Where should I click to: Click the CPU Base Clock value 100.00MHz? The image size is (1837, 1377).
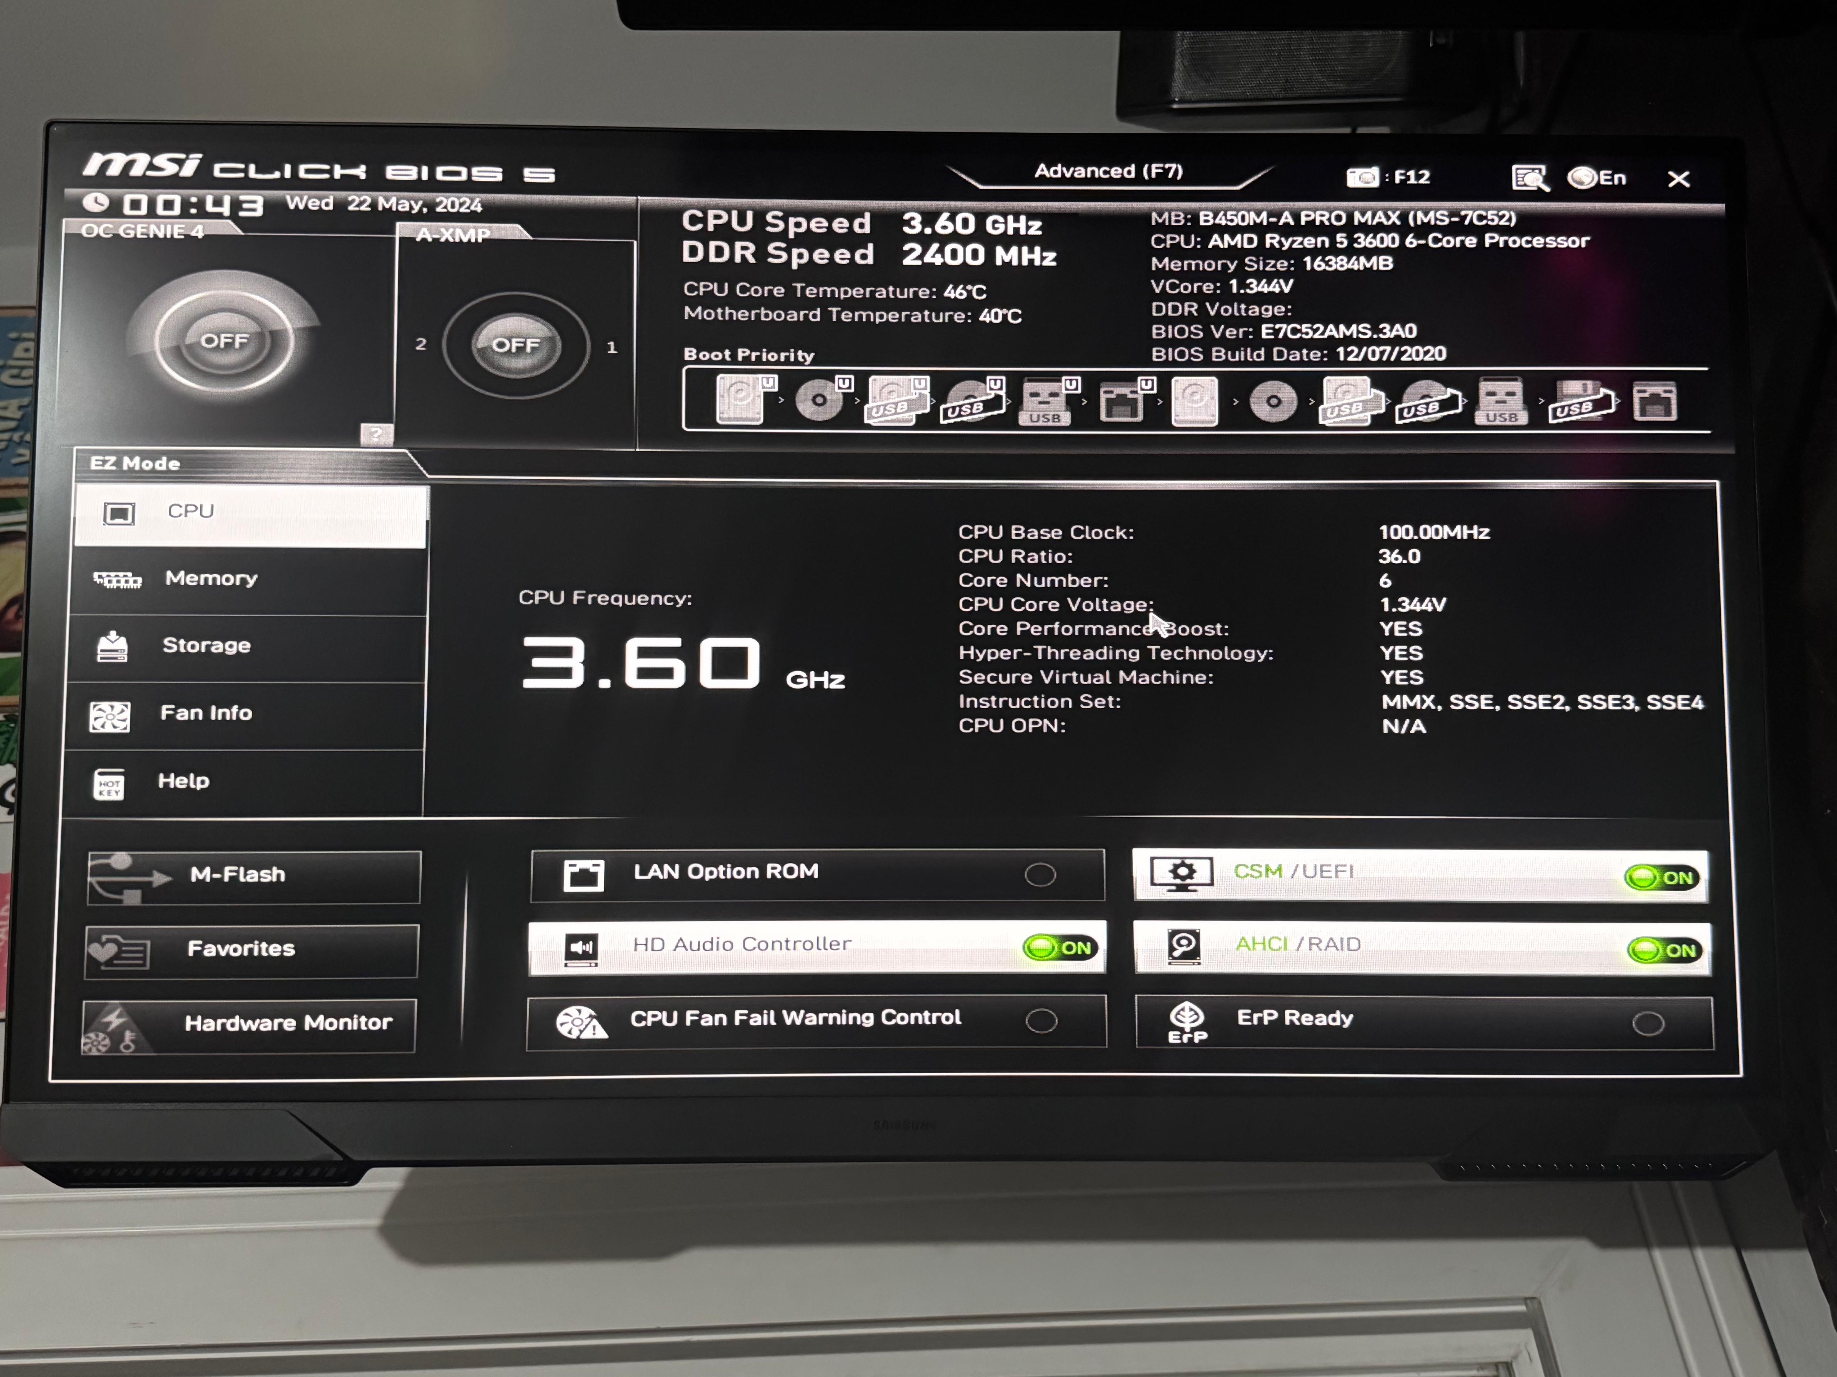1434,532
